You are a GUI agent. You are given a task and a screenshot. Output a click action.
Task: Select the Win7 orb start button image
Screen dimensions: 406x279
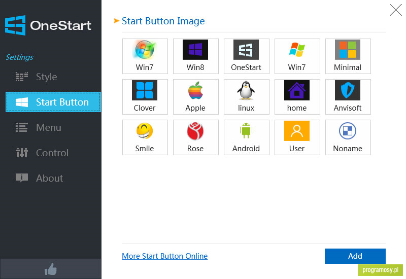click(145, 56)
